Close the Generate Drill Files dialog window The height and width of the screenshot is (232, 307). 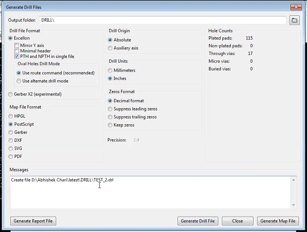pos(296,7)
